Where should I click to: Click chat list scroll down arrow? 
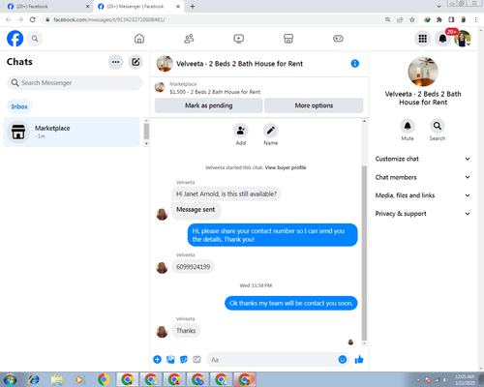[x=146, y=143]
